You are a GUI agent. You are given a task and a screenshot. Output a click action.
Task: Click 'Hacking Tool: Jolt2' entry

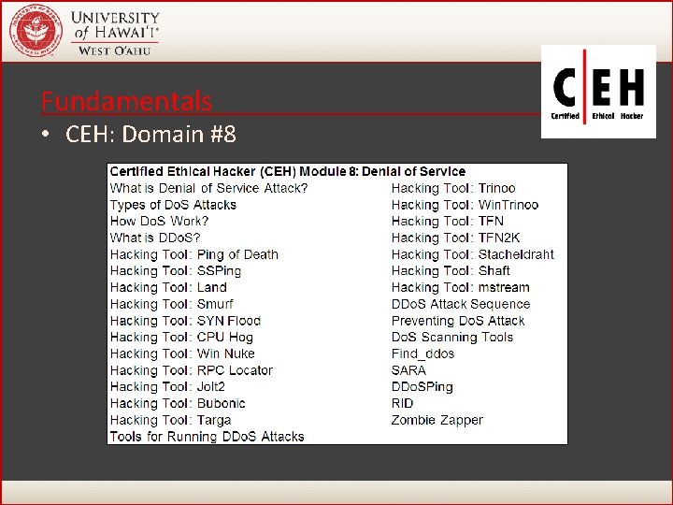tap(167, 387)
